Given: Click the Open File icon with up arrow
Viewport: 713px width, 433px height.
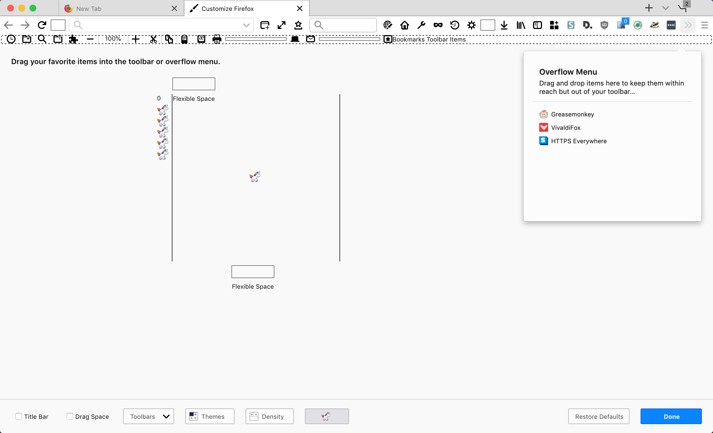Looking at the screenshot, I should [x=58, y=39].
